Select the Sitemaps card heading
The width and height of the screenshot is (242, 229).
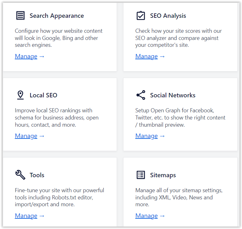pos(163,175)
